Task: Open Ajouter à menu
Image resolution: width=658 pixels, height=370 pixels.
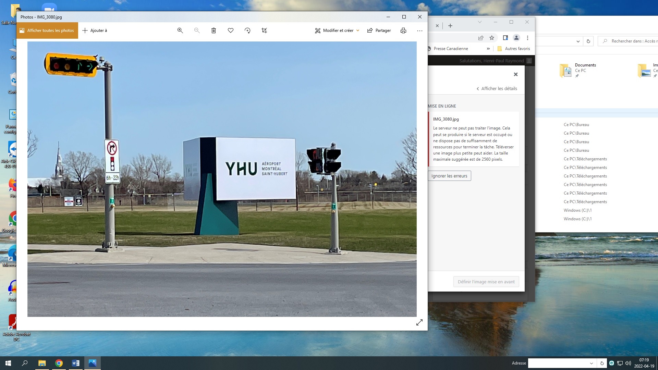Action: tap(95, 30)
